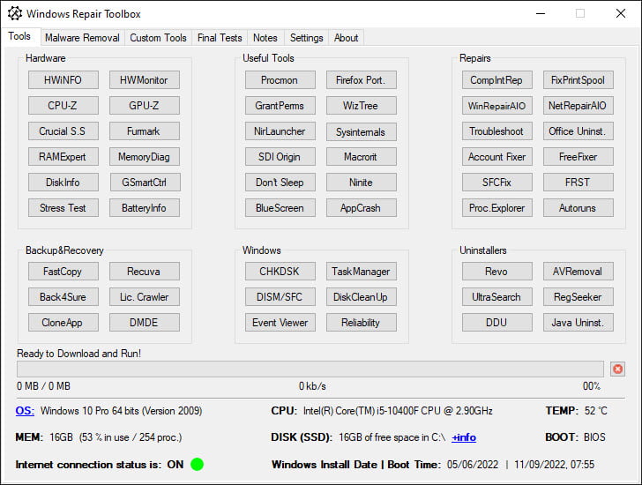Launch Back4Sure
Viewport: 642px width, 485px height.
(x=63, y=296)
